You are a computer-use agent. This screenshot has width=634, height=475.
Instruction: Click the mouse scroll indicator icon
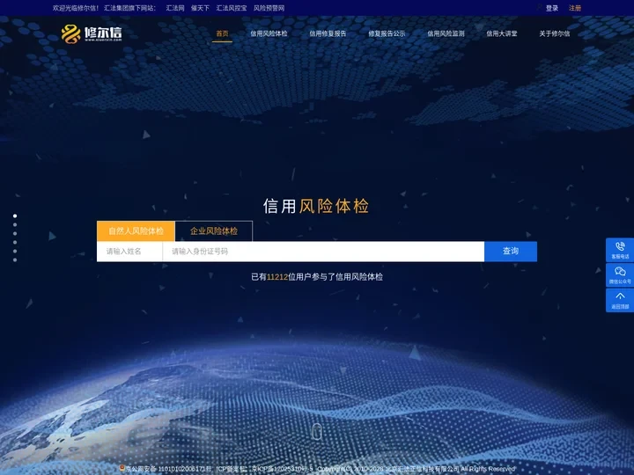(x=317, y=431)
